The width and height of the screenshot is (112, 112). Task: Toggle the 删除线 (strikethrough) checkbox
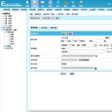pyautogui.click(x=79, y=41)
